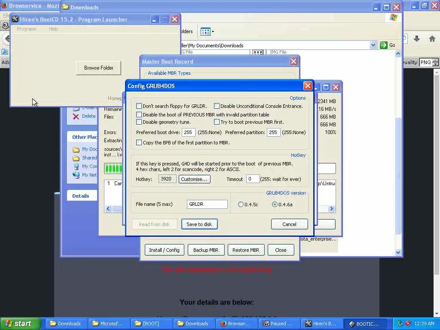Check "Don't search floppy for GRLDR"

tap(139, 106)
